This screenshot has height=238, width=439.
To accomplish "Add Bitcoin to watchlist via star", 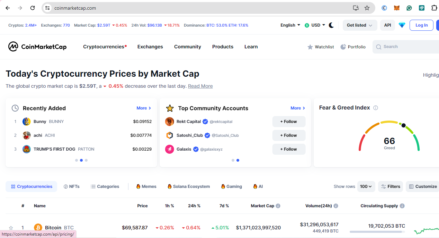I will [x=11, y=228].
